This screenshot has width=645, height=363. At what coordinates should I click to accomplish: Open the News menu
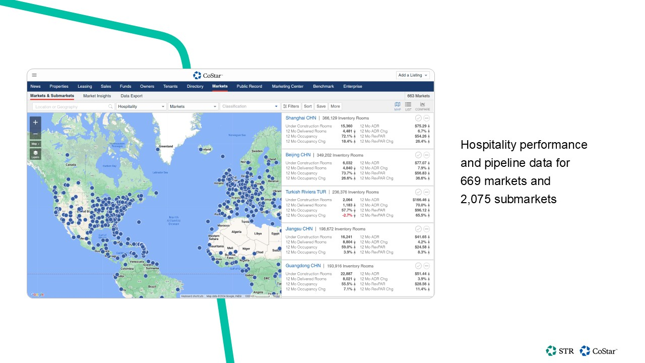[x=35, y=86]
